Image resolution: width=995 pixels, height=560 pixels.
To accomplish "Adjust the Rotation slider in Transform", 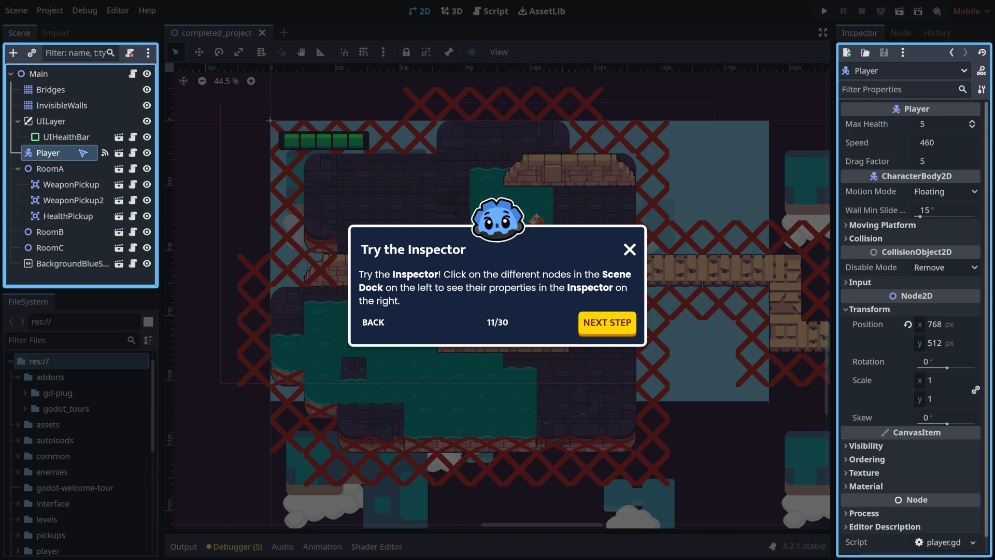I will tap(947, 368).
